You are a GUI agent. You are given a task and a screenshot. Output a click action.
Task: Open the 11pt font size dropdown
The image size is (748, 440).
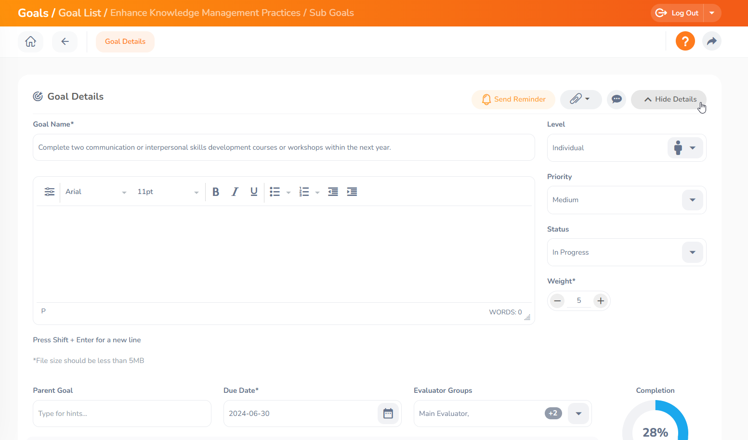pyautogui.click(x=167, y=192)
